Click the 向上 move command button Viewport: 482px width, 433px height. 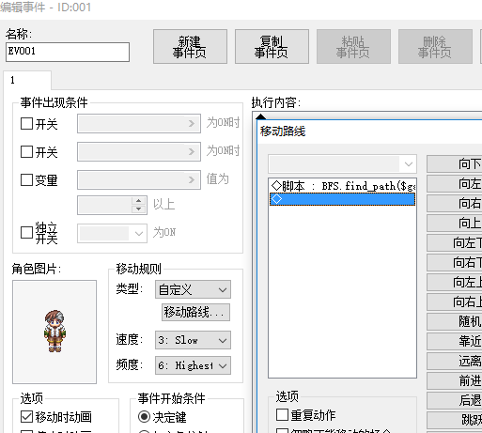(455, 224)
